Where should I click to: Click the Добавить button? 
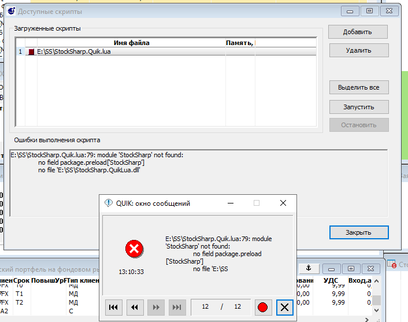(x=358, y=32)
